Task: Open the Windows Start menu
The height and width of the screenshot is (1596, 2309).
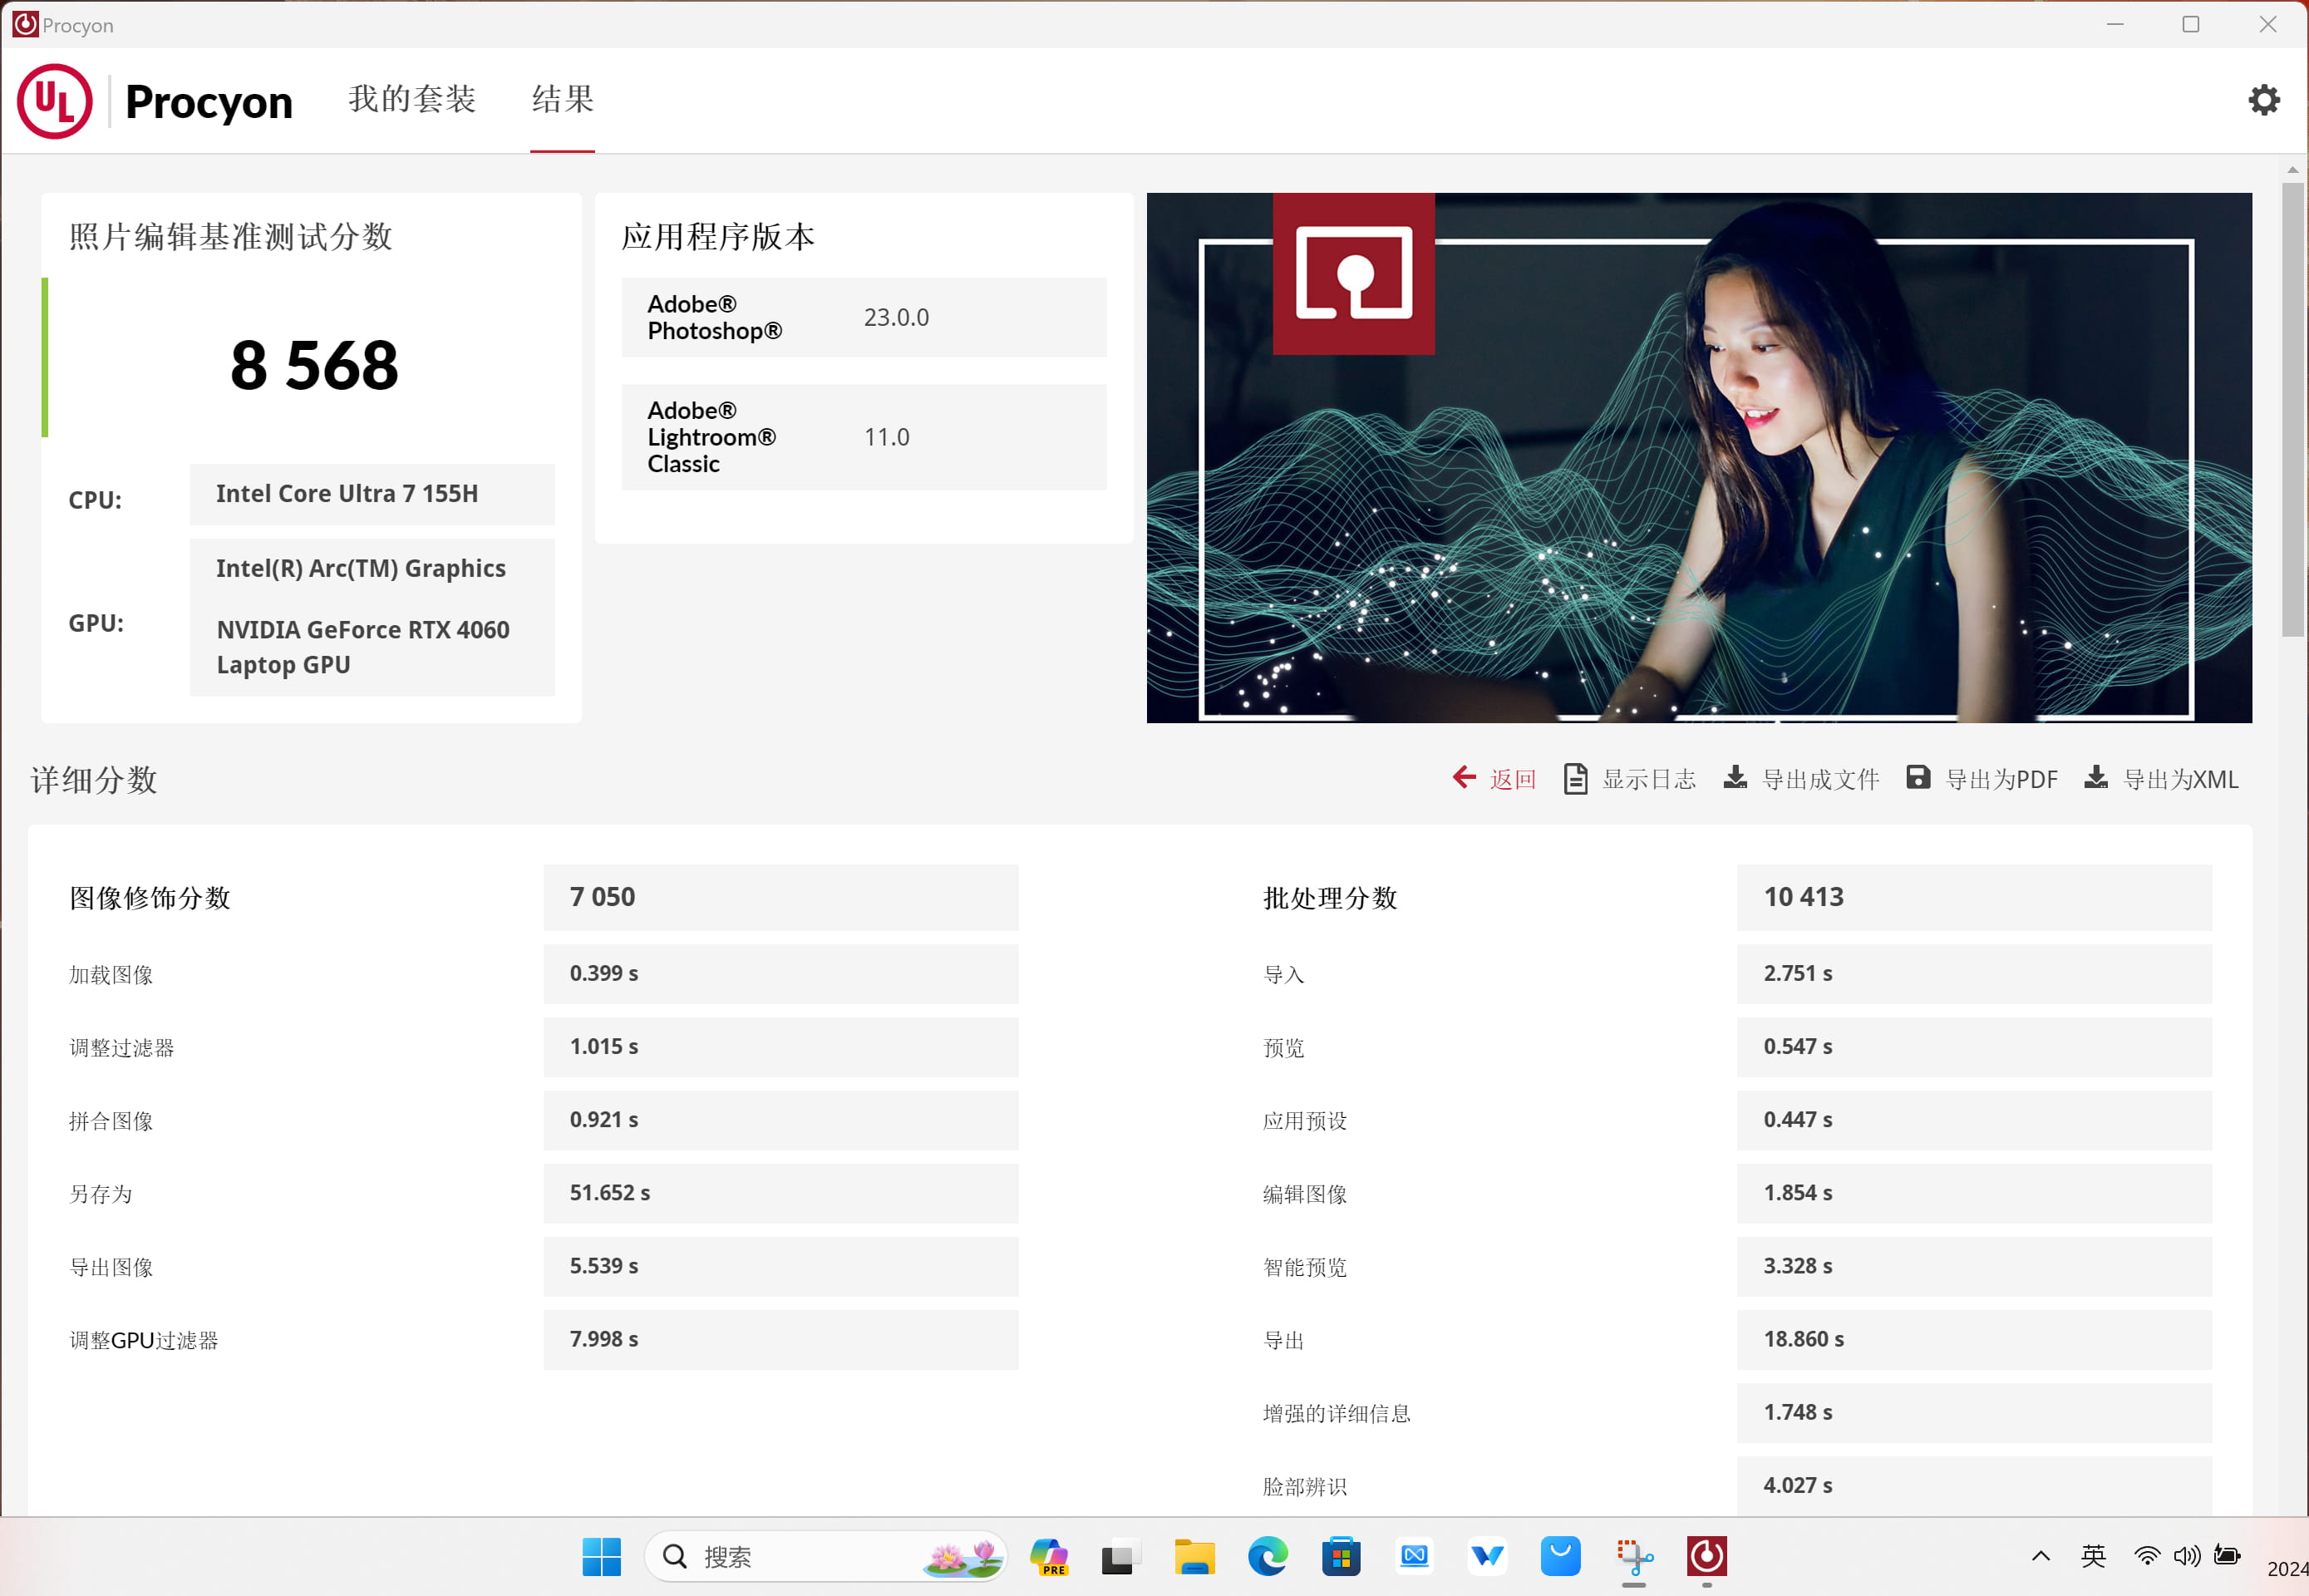Action: tap(601, 1556)
